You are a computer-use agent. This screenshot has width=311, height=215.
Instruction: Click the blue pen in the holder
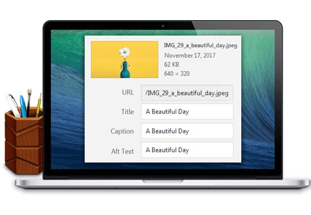click(x=23, y=107)
